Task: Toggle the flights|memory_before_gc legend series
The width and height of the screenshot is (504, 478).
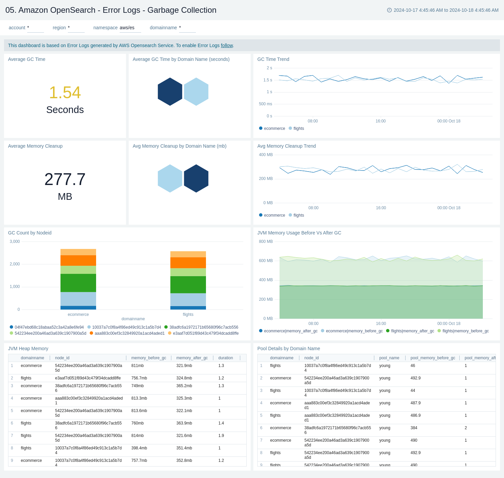Action: (x=463, y=331)
